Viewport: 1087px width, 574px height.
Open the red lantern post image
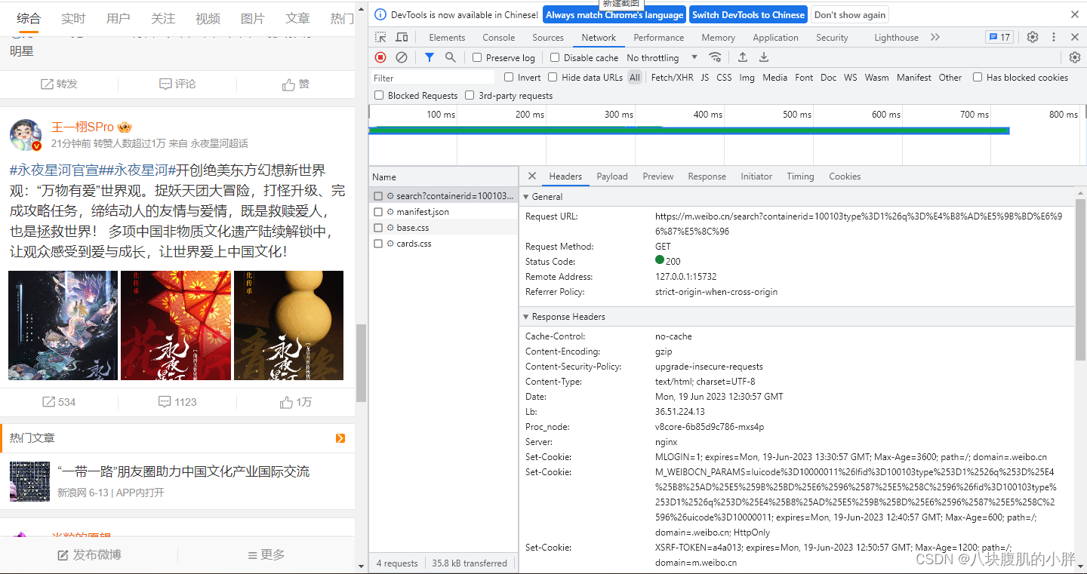tap(176, 325)
